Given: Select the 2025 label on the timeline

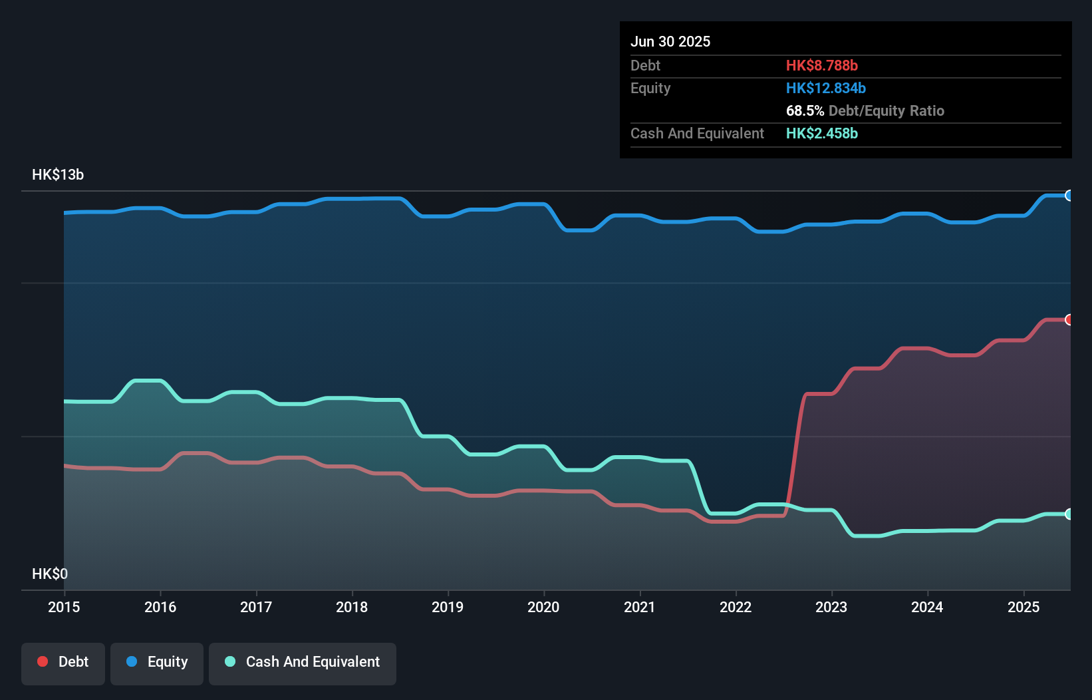Looking at the screenshot, I should click(1024, 608).
